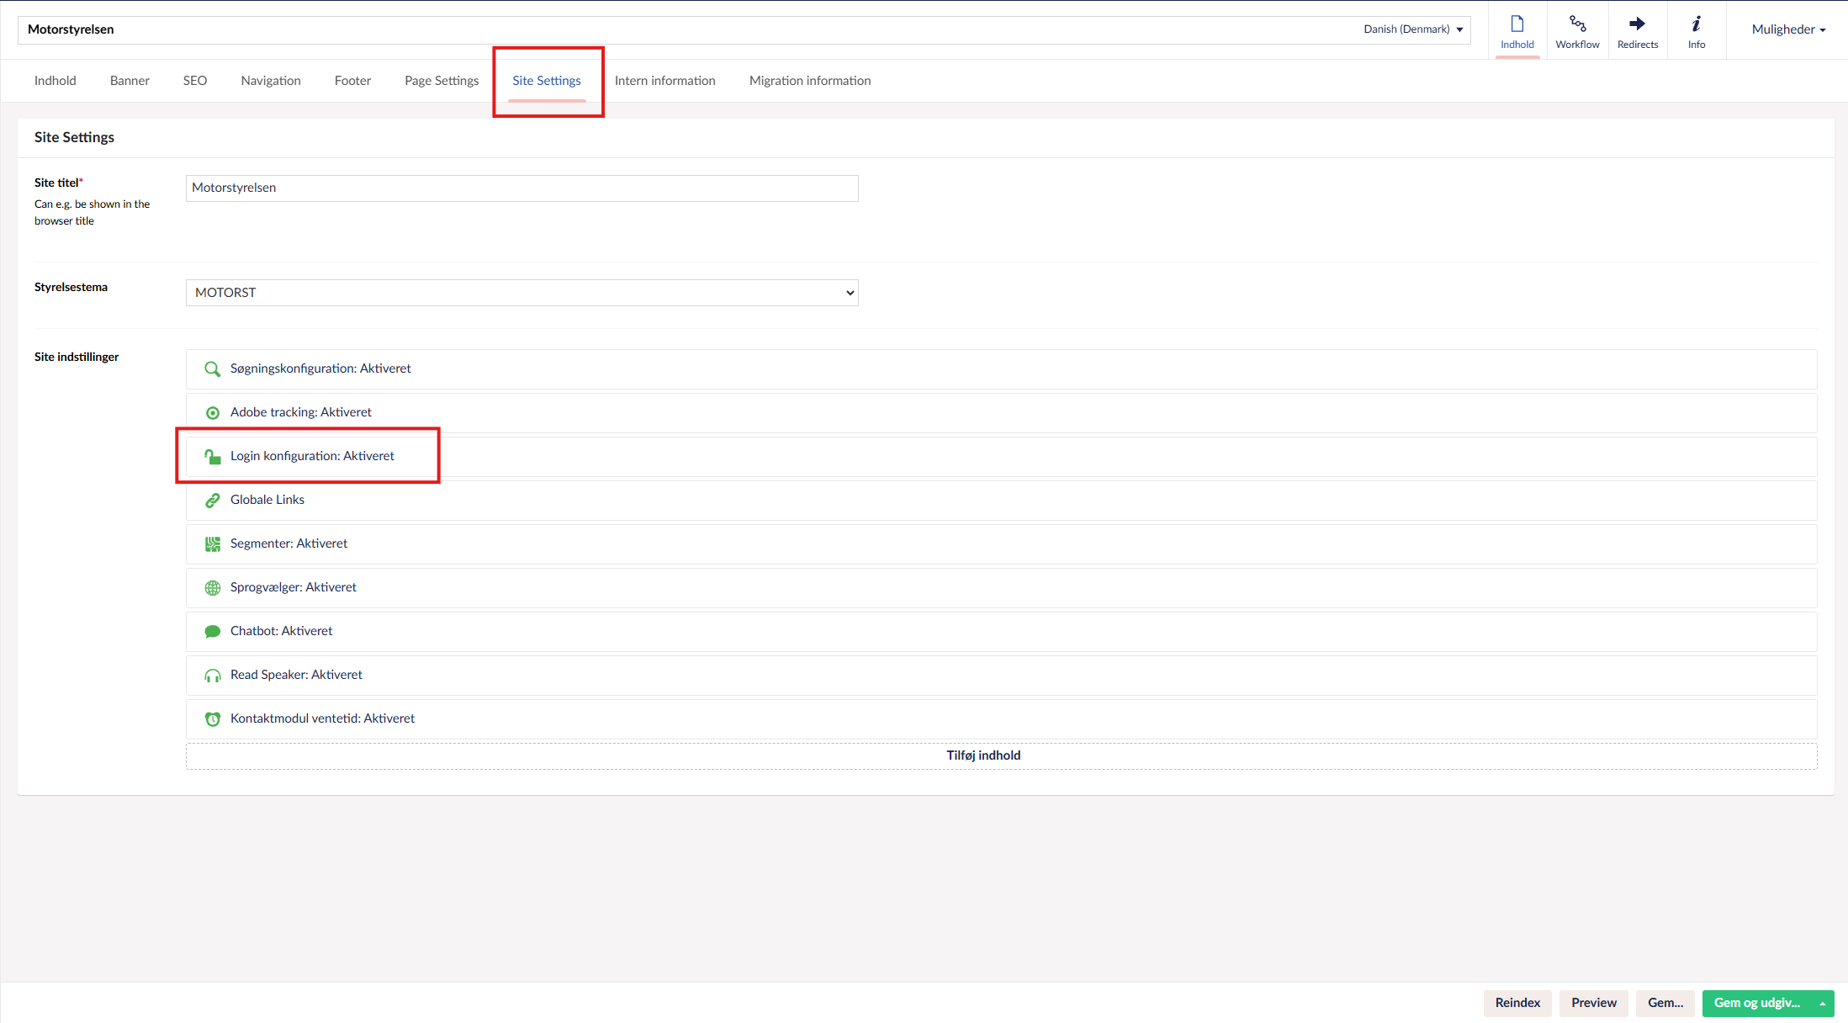Open the Redirects arrow icon
The height and width of the screenshot is (1023, 1848).
click(x=1637, y=24)
